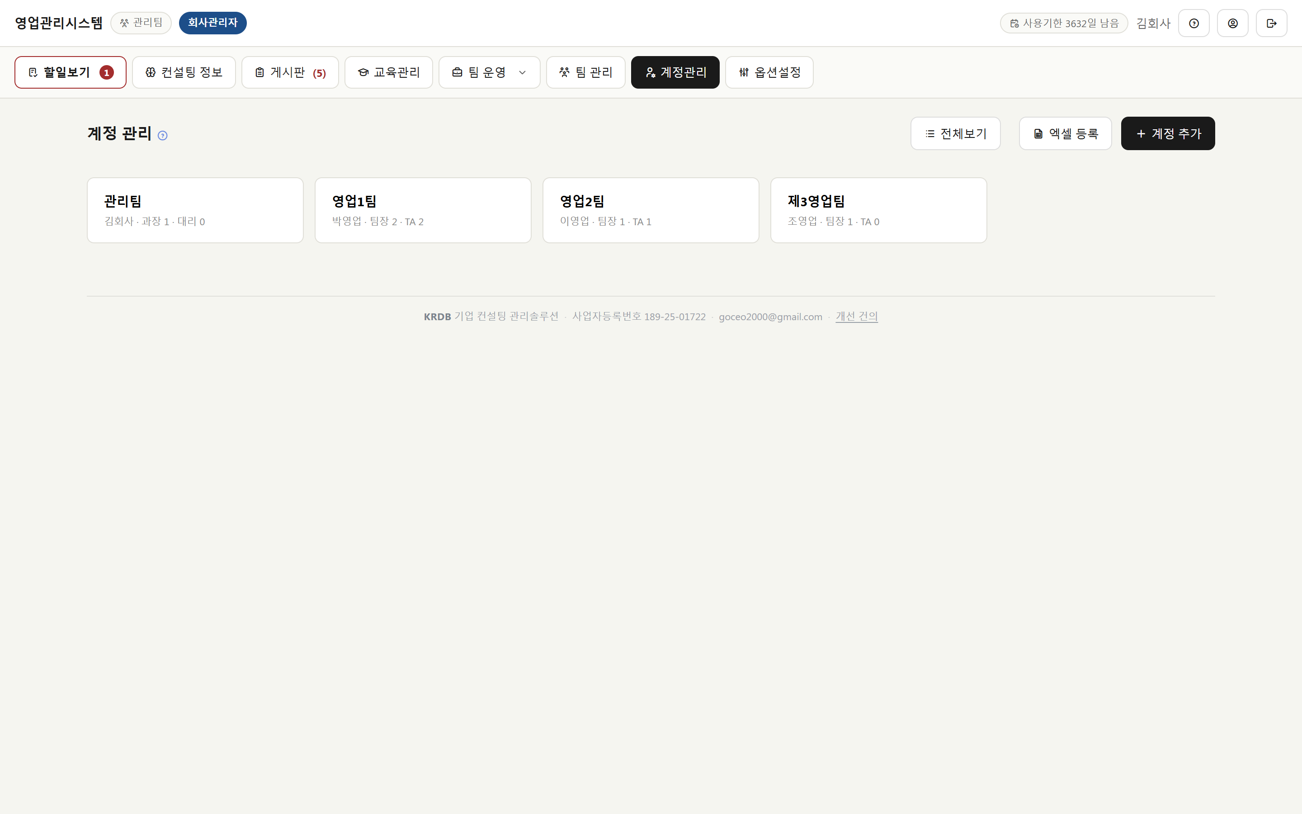This screenshot has height=814, width=1302.
Task: Click the logout icon button
Action: 1271,23
